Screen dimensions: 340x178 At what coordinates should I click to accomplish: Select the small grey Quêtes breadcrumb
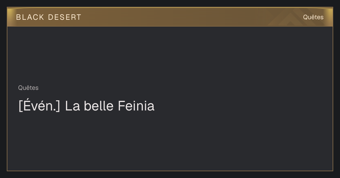28,88
